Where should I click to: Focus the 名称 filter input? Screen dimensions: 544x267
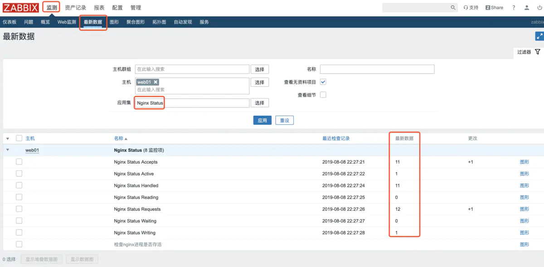pos(377,70)
